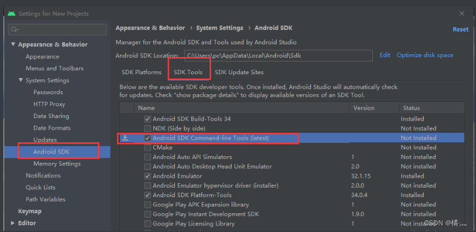Switch to the SDK Platforms tab
Image resolution: width=476 pixels, height=232 pixels.
click(142, 73)
